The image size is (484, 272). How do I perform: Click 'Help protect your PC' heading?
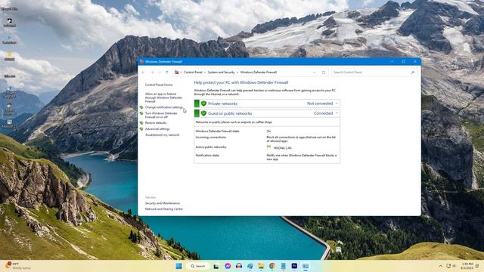(241, 82)
